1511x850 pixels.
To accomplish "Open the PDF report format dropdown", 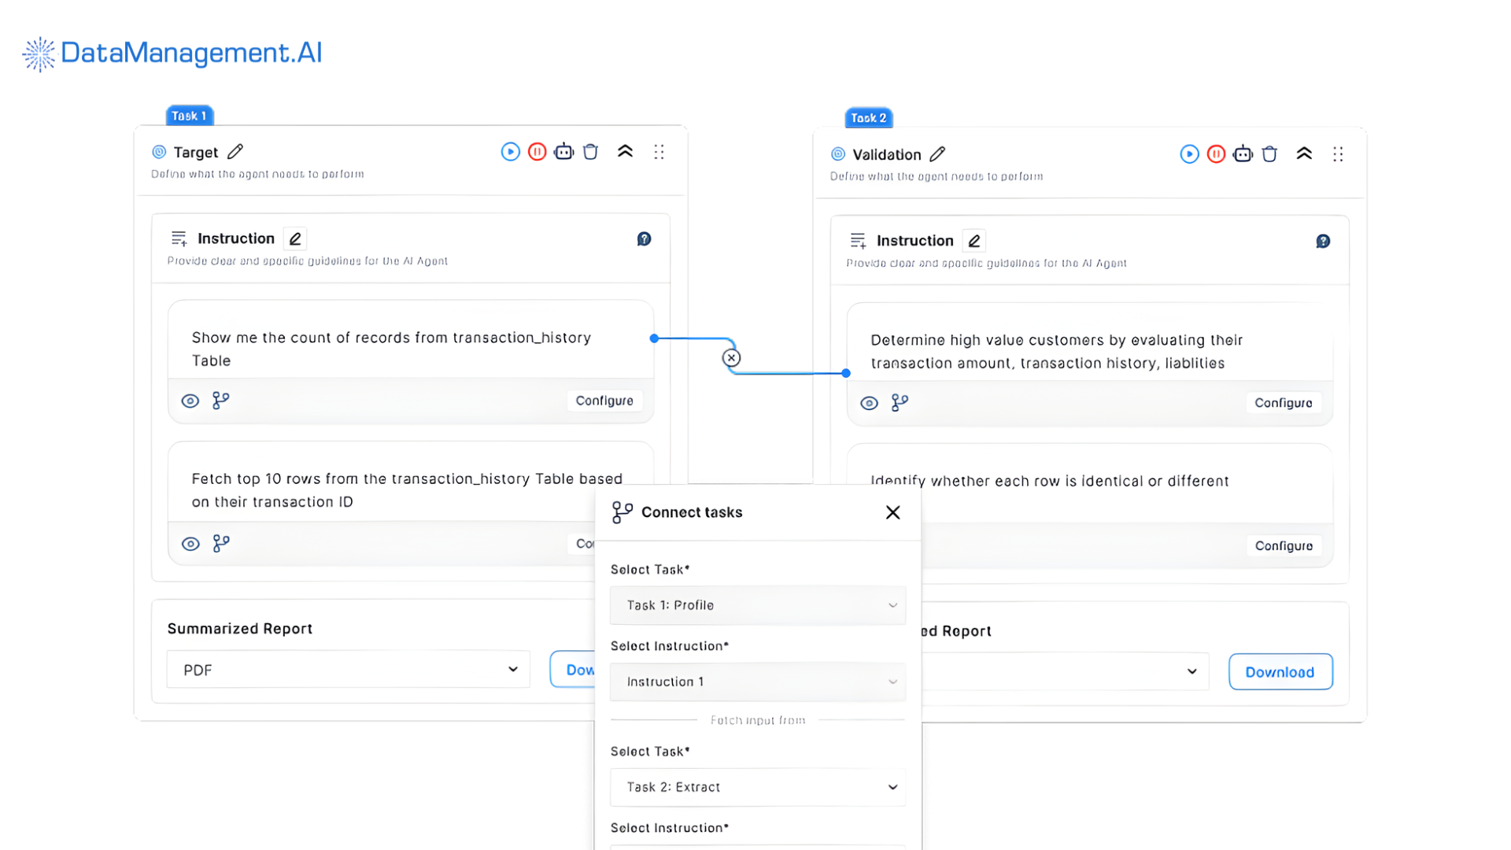I will [x=347, y=669].
